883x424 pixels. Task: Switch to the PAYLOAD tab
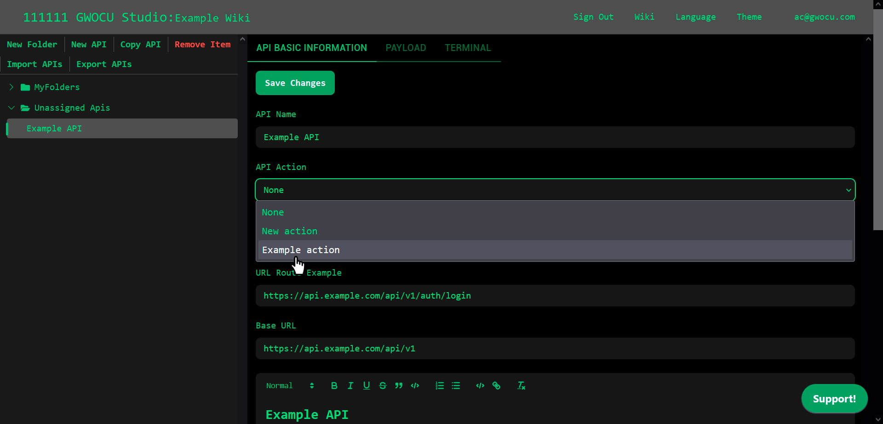[x=406, y=48]
